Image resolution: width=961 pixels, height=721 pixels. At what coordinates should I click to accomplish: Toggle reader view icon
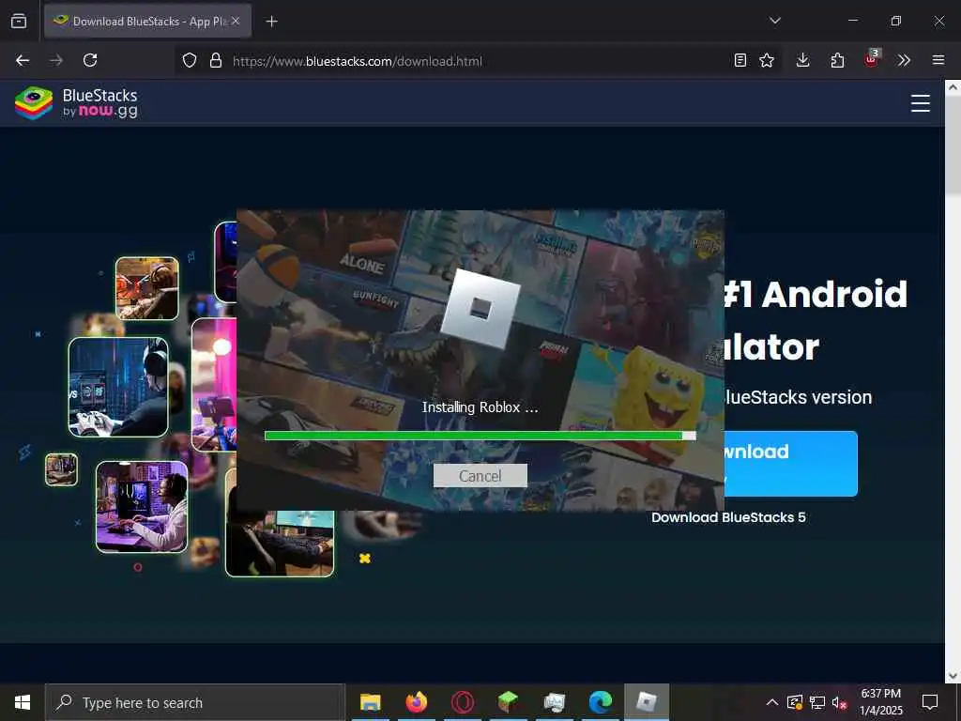(740, 60)
